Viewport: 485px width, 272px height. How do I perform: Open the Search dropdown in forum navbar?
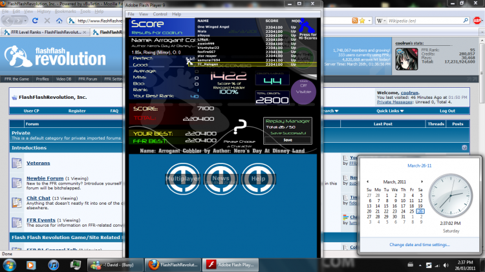point(330,110)
